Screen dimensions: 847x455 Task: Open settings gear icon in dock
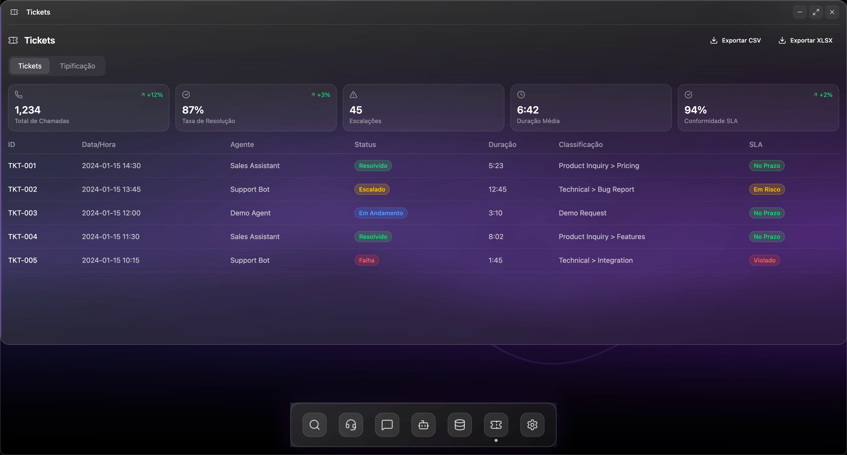pos(532,425)
